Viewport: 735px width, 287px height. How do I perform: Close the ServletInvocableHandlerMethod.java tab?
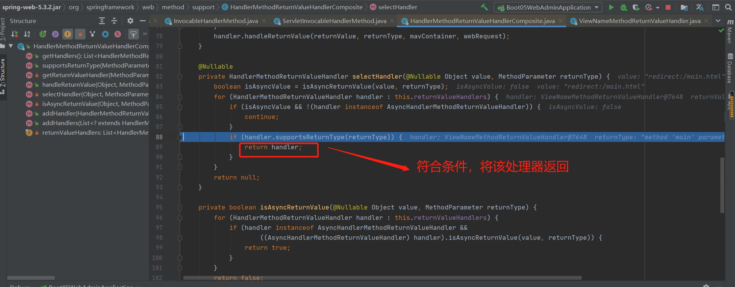[x=392, y=21]
